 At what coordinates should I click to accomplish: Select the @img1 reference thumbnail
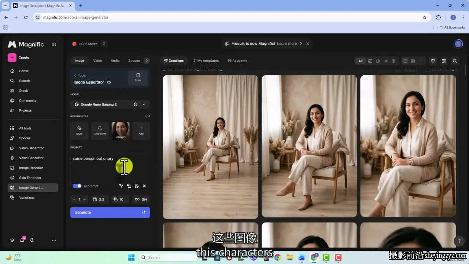tap(121, 131)
